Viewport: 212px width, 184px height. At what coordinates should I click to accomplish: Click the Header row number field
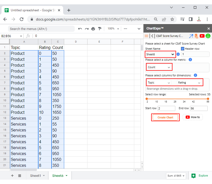pos(195,54)
